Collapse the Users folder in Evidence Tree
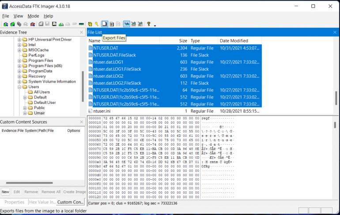The image size is (340, 215). pos(19,87)
